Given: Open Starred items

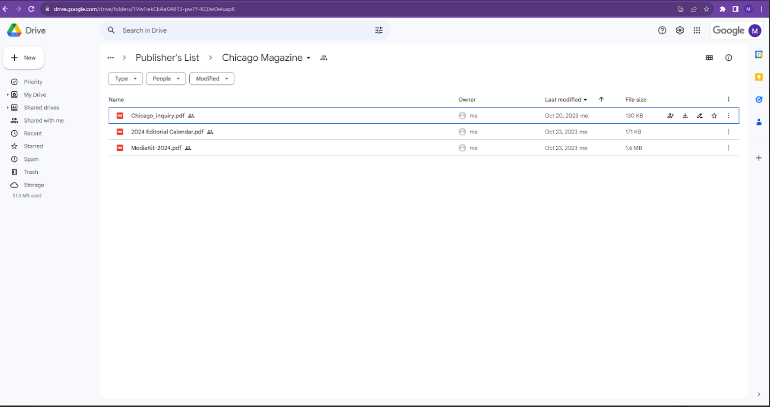Looking at the screenshot, I should tap(33, 146).
